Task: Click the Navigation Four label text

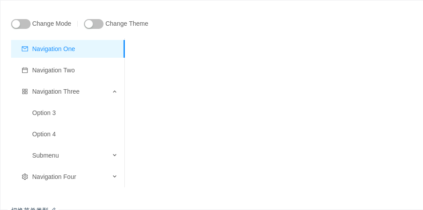Action: 54,177
